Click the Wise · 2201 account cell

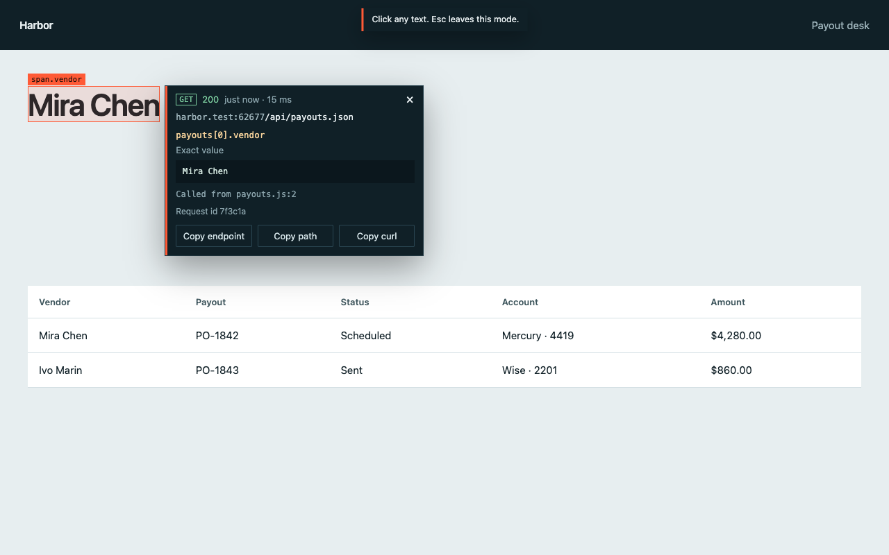tap(530, 370)
